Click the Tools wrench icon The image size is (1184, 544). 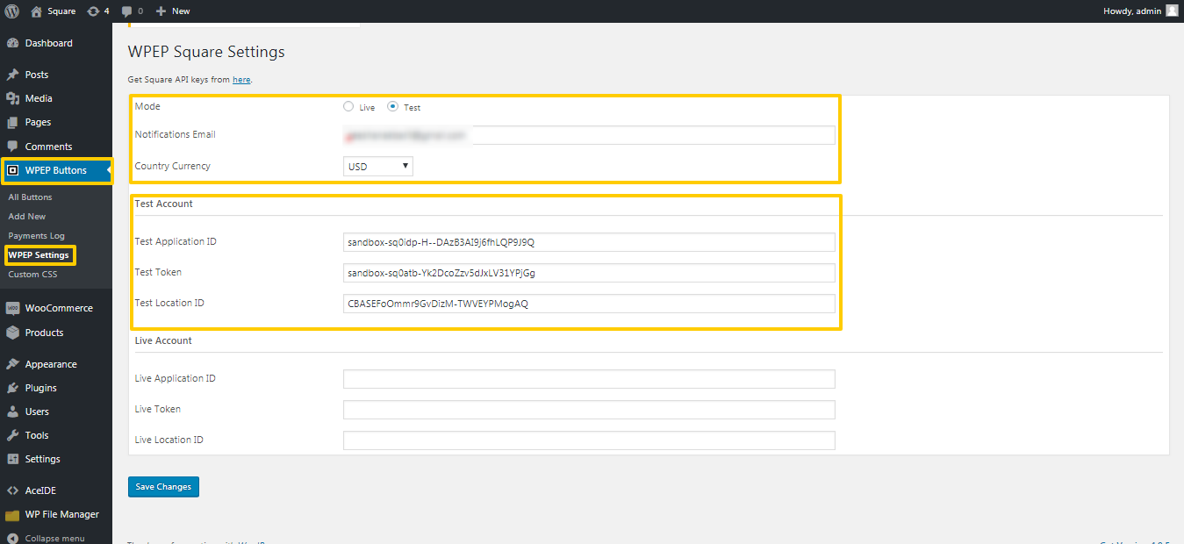pyautogui.click(x=13, y=435)
